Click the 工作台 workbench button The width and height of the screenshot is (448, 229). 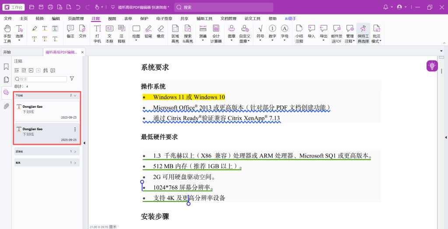coord(14,7)
